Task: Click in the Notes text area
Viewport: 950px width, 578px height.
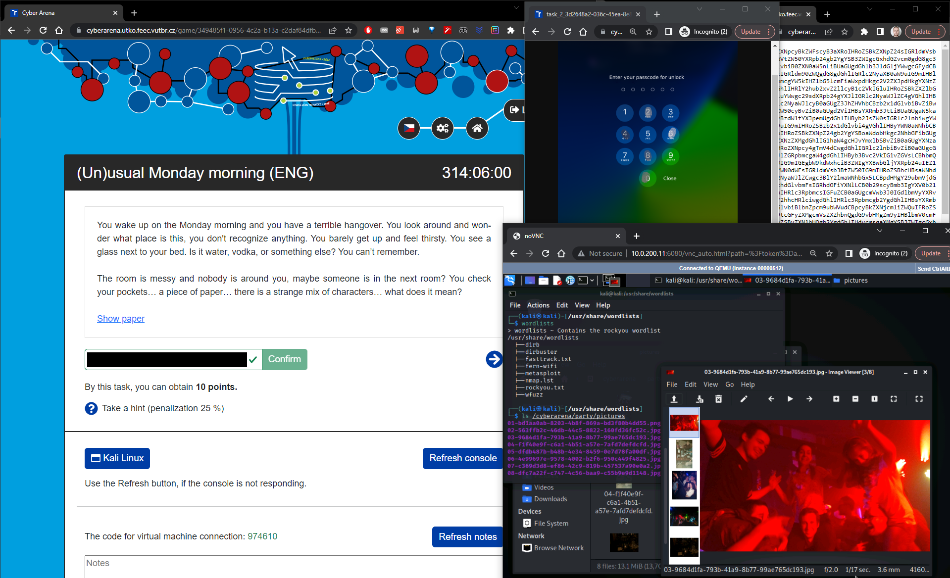Action: (294, 567)
